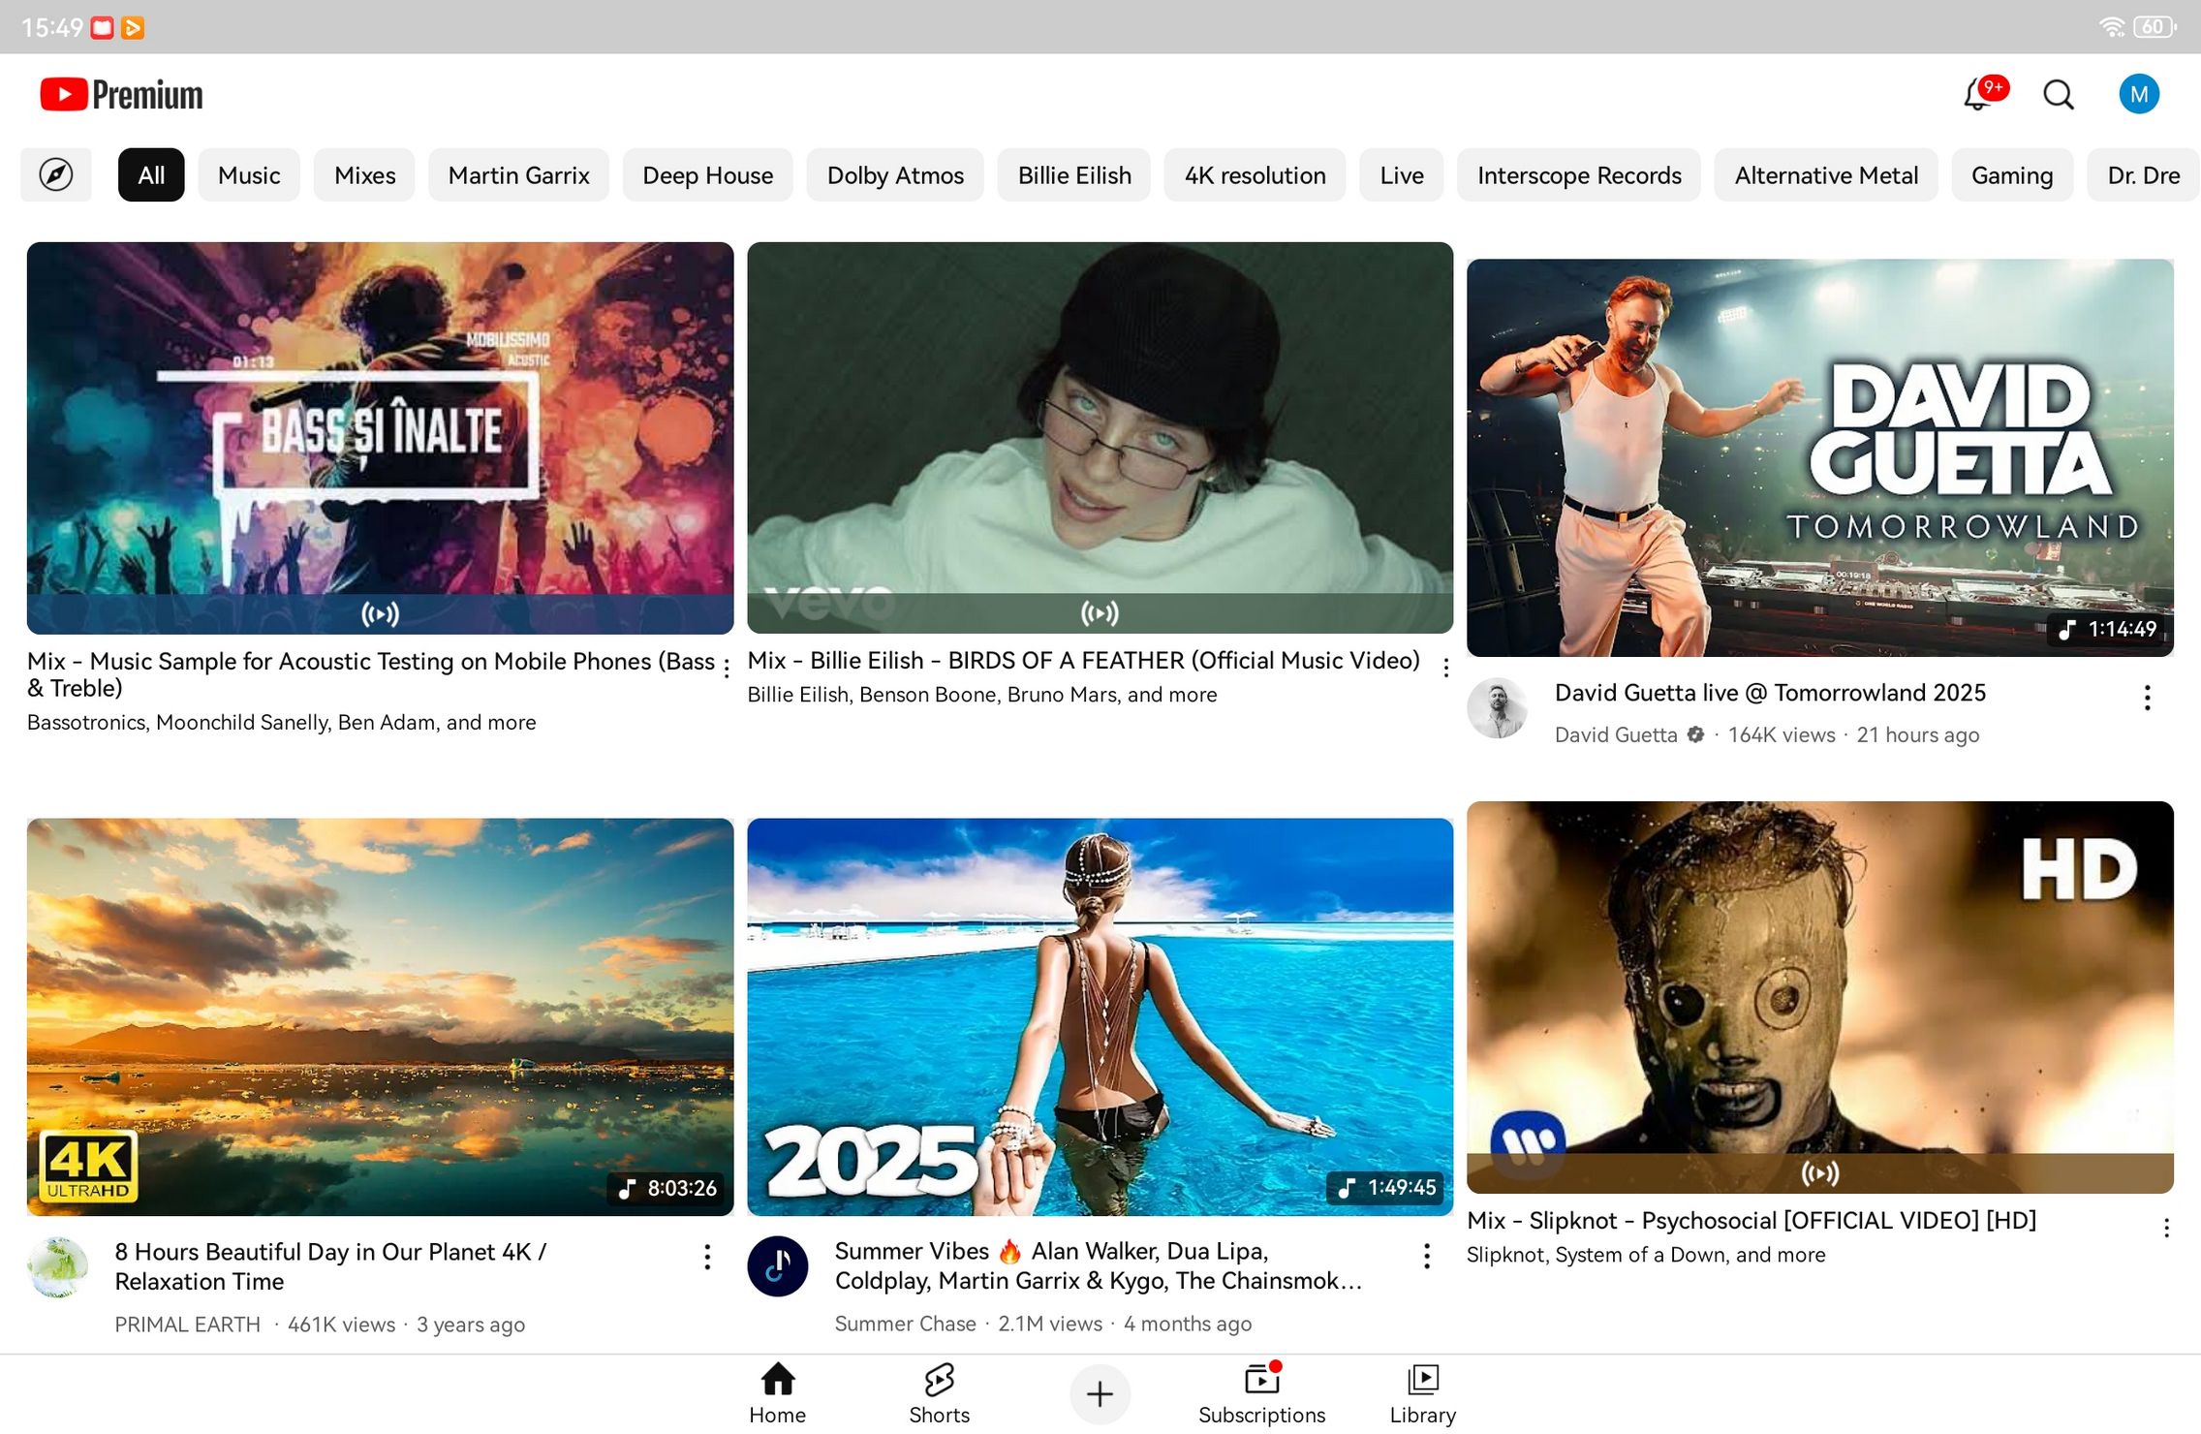The height and width of the screenshot is (1434, 2201).
Task: Select the Martin Garrix chip
Action: 518,175
